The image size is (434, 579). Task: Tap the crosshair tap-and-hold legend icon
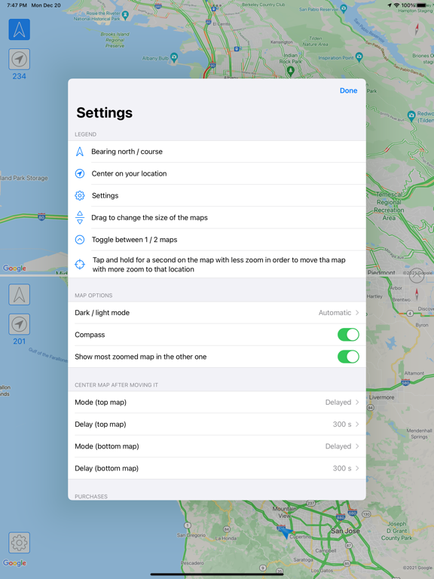[x=80, y=264]
